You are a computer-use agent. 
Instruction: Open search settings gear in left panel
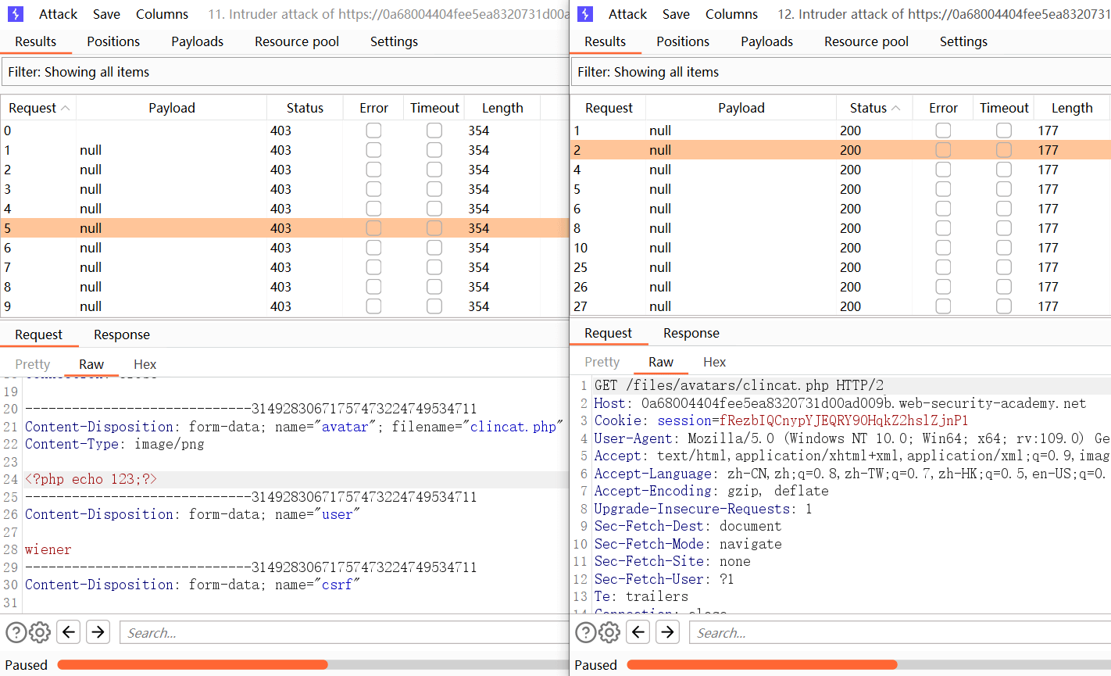point(40,632)
